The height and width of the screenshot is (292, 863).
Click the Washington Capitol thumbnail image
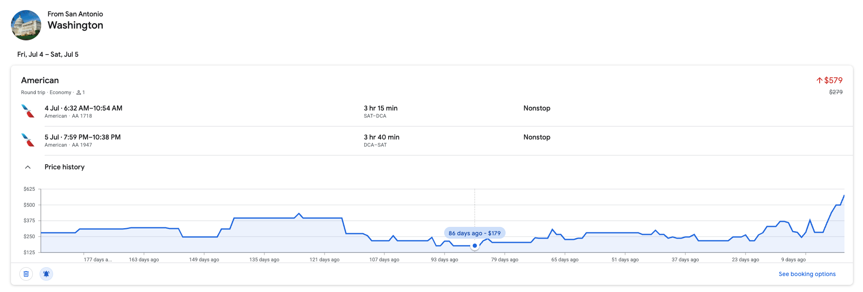pyautogui.click(x=26, y=25)
